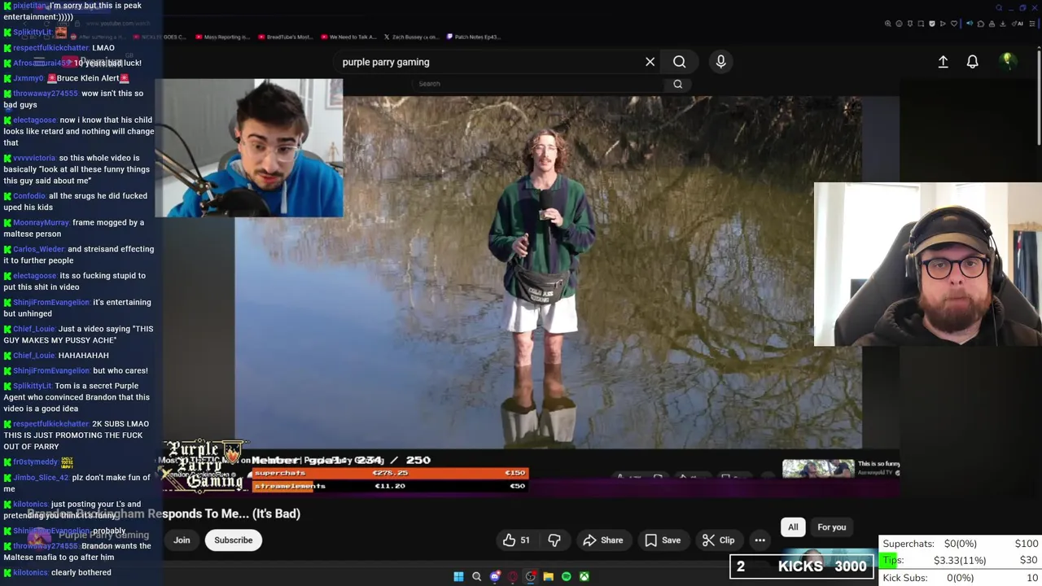Open browser AI tool icon

(x=1017, y=24)
